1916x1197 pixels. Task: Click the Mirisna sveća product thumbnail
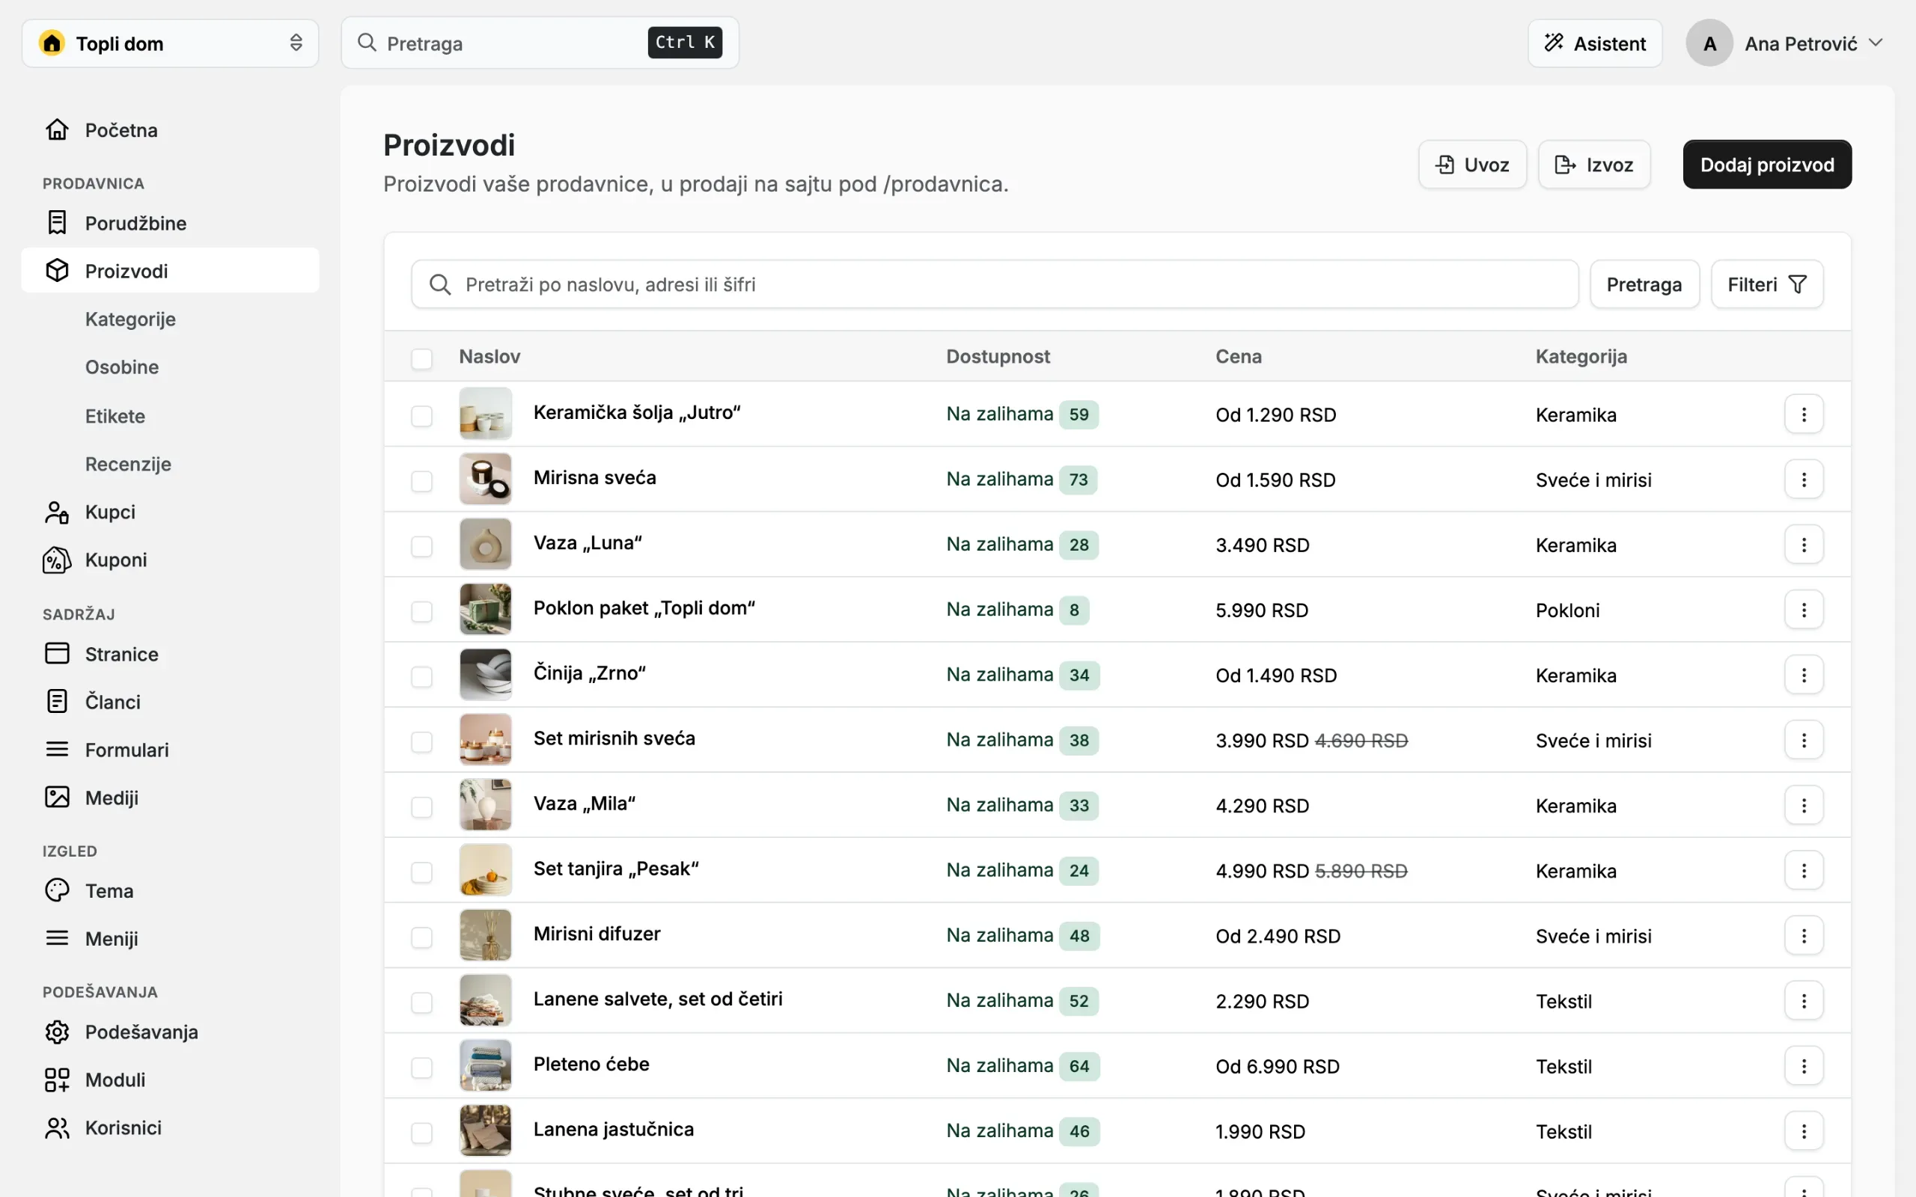[485, 479]
